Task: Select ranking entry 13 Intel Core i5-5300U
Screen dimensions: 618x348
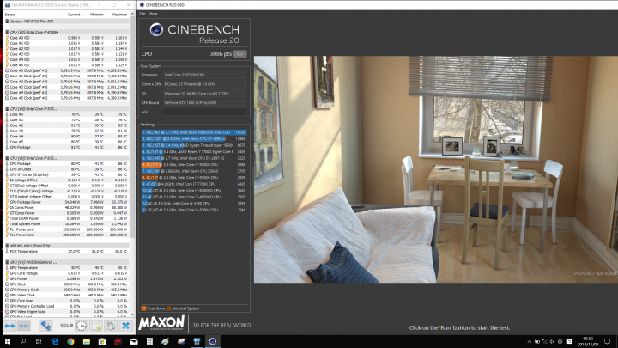Action: tap(194, 210)
